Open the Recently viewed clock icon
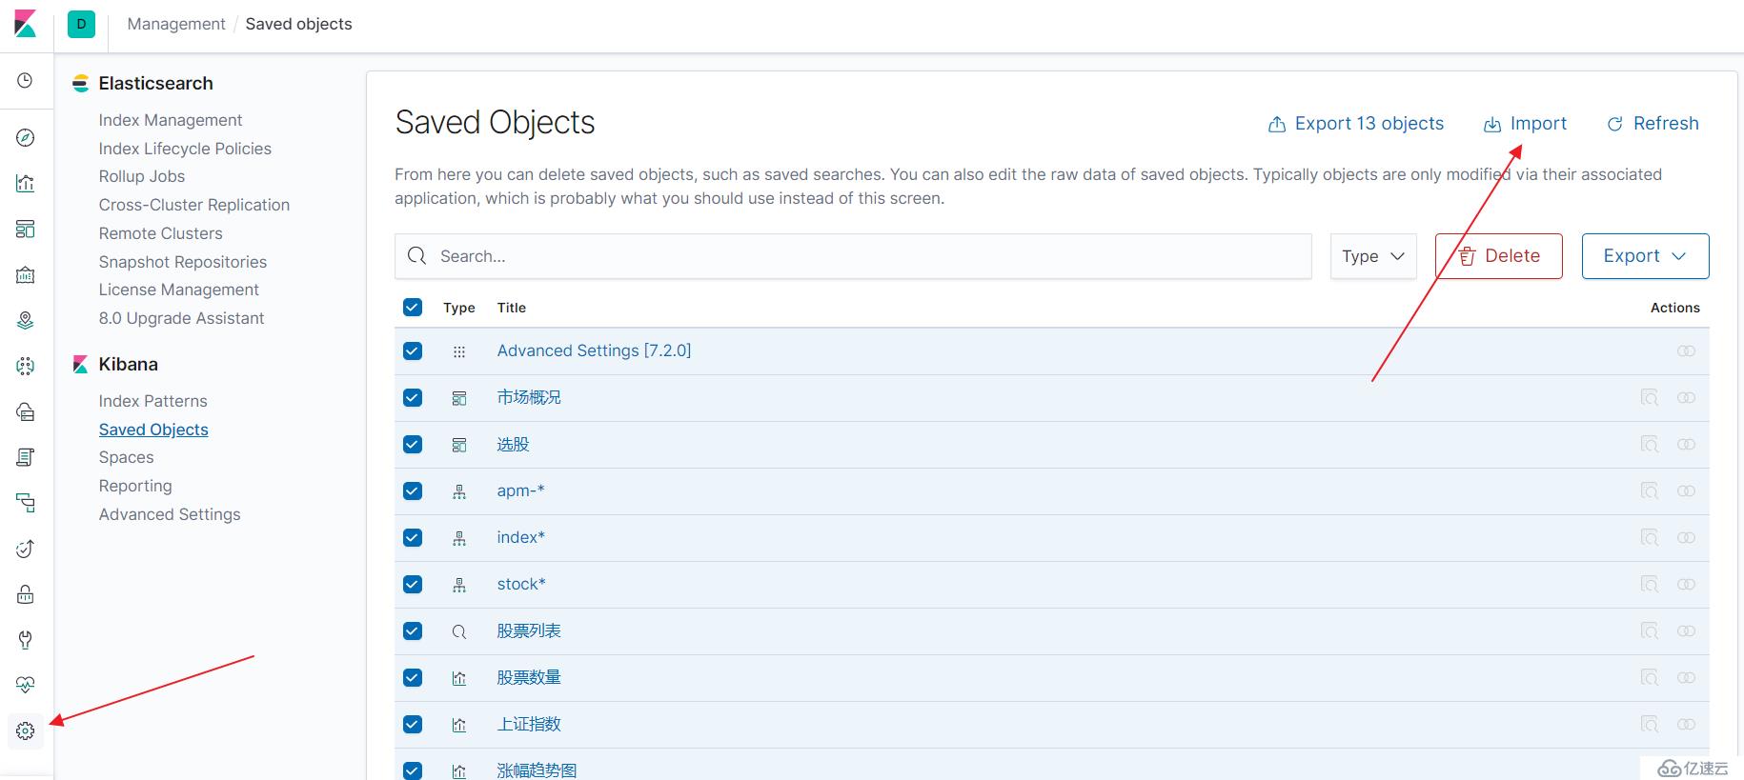The height and width of the screenshot is (780, 1744). pos(26,81)
